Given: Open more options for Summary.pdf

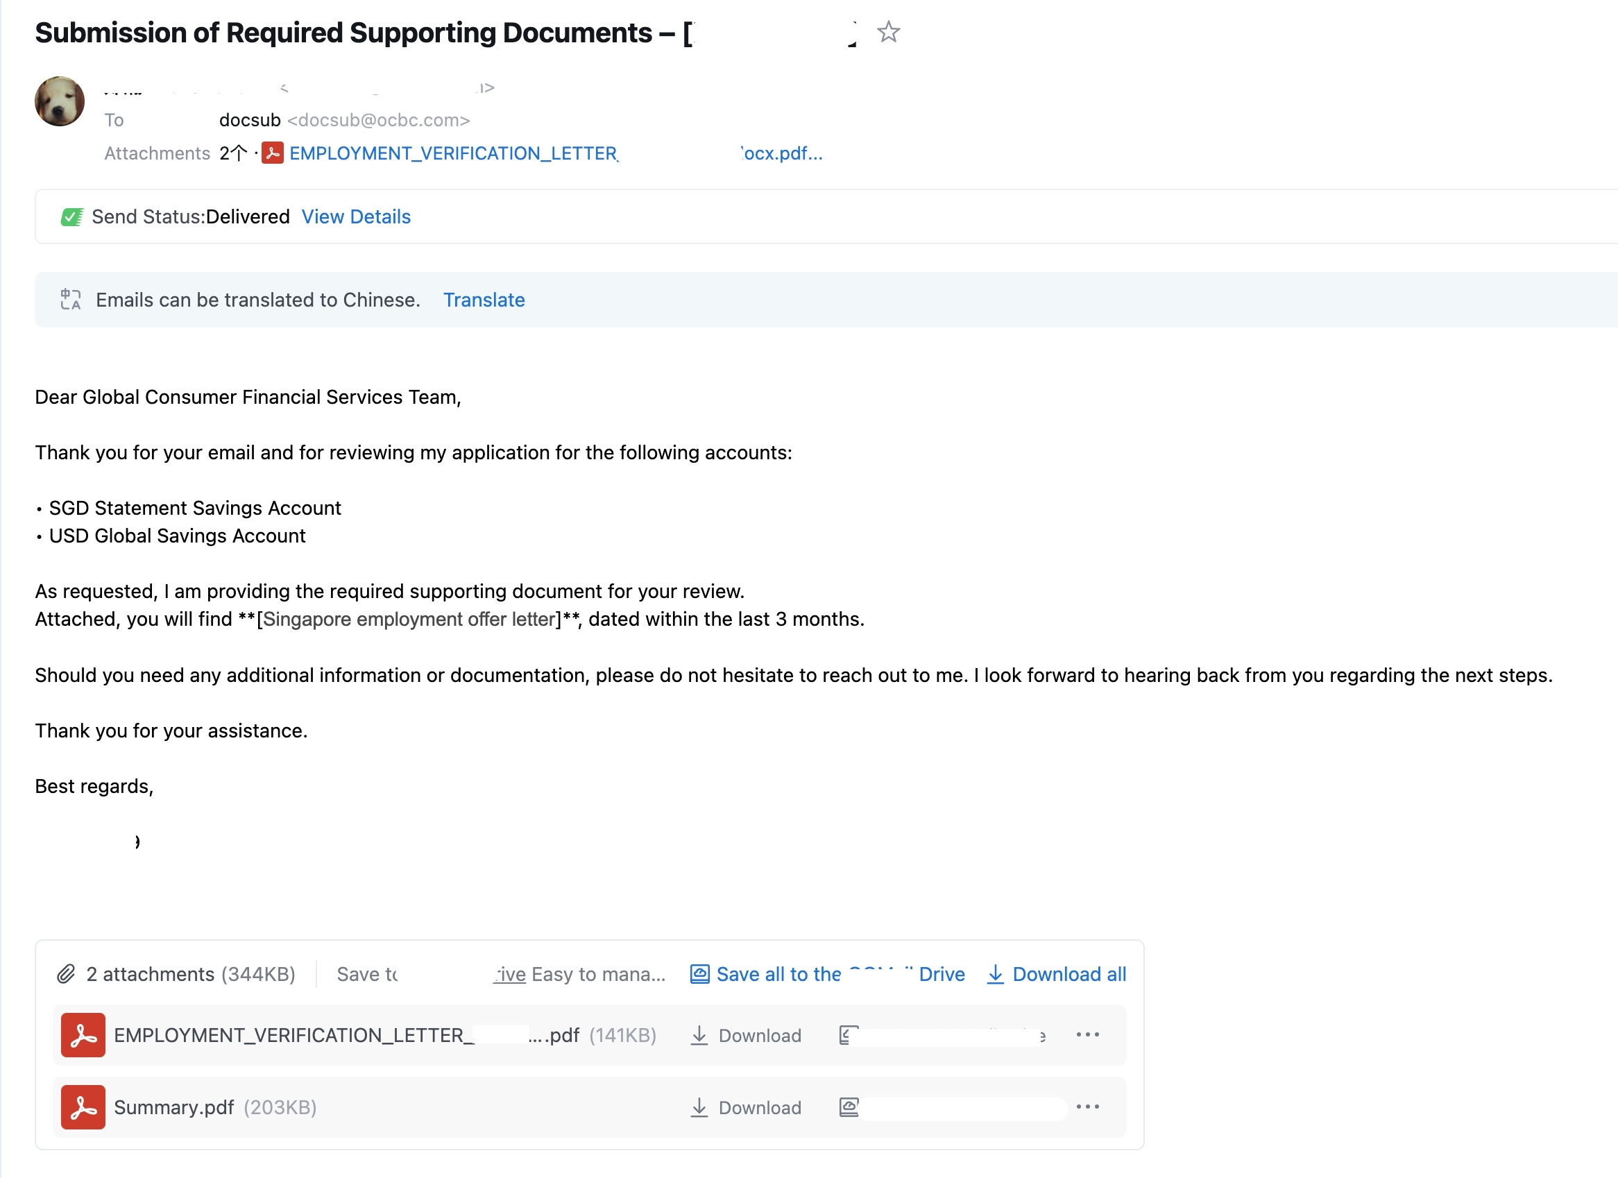Looking at the screenshot, I should point(1087,1107).
